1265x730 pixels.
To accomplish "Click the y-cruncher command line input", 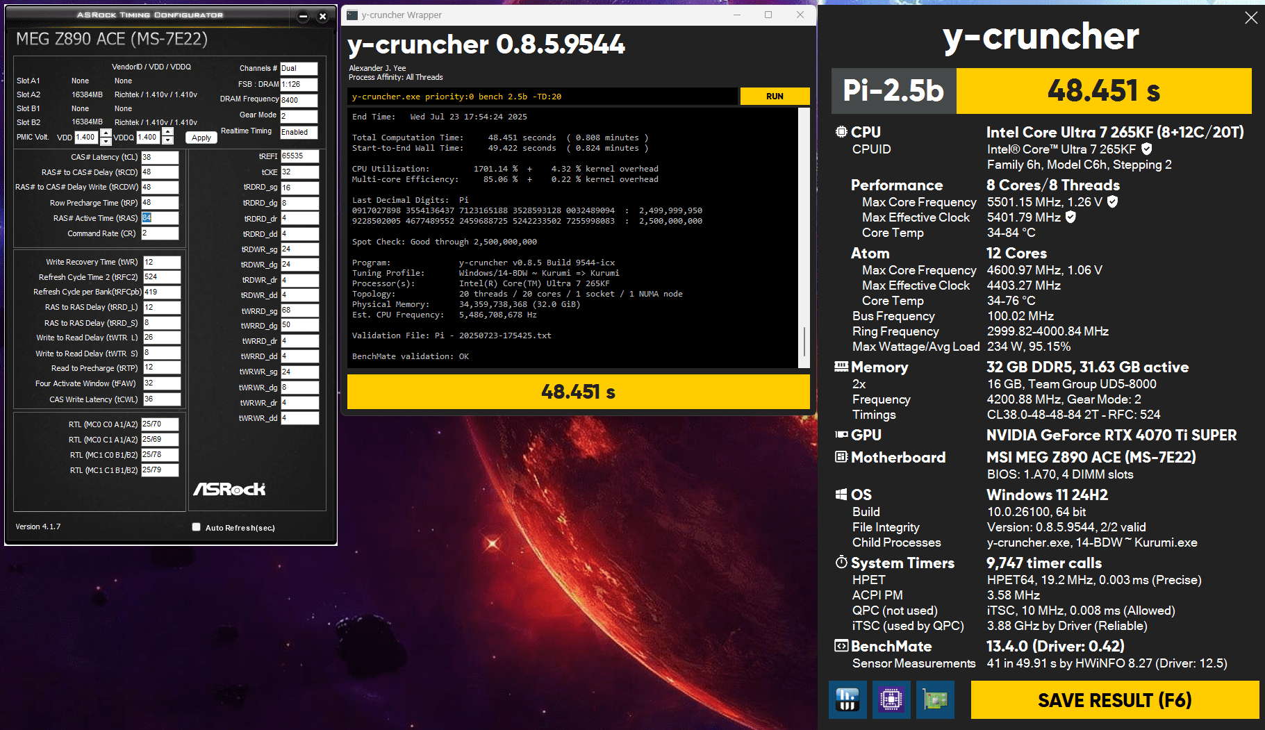I will coord(543,97).
